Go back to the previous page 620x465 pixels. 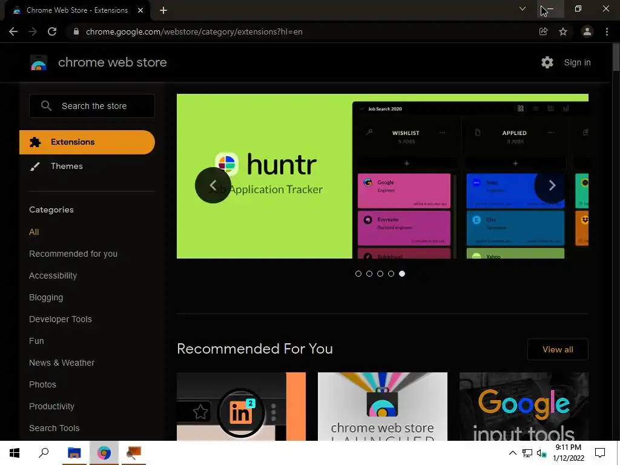13,31
